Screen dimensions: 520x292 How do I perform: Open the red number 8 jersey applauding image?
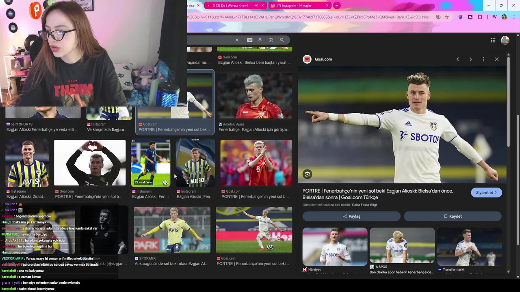point(256,163)
